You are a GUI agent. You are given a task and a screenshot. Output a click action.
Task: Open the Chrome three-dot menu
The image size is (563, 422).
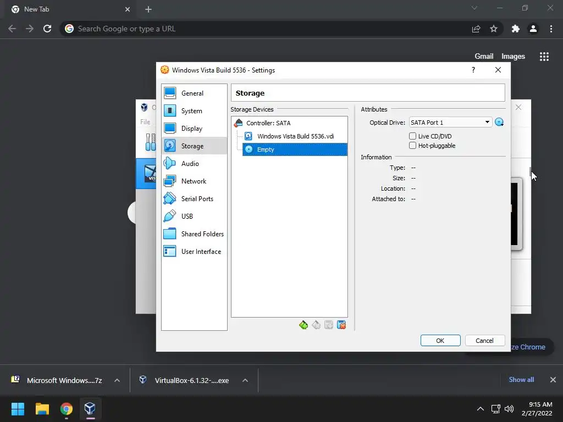[551, 29]
